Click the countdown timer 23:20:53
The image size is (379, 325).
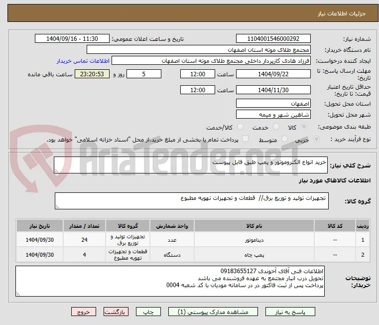click(92, 74)
